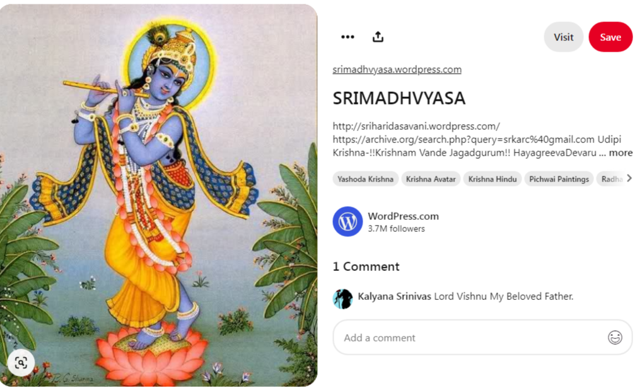Screen dimensions: 640x390
Task: Open the WordPress.com profile name
Action: 404,216
